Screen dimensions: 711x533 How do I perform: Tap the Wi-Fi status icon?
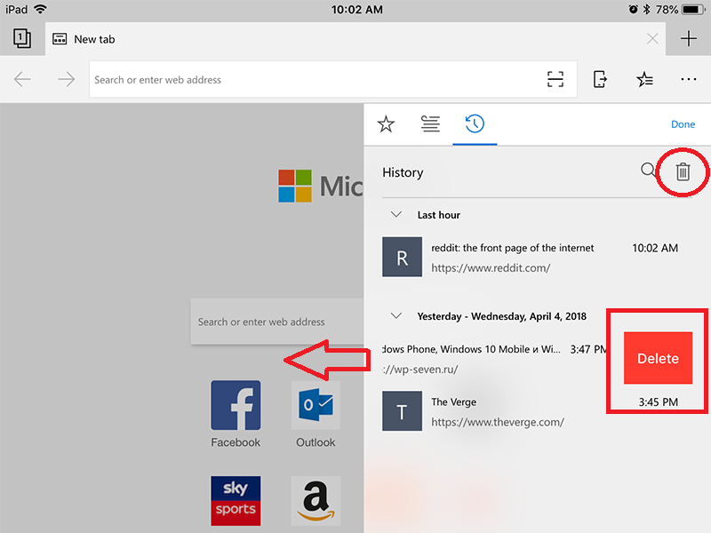pos(40,9)
